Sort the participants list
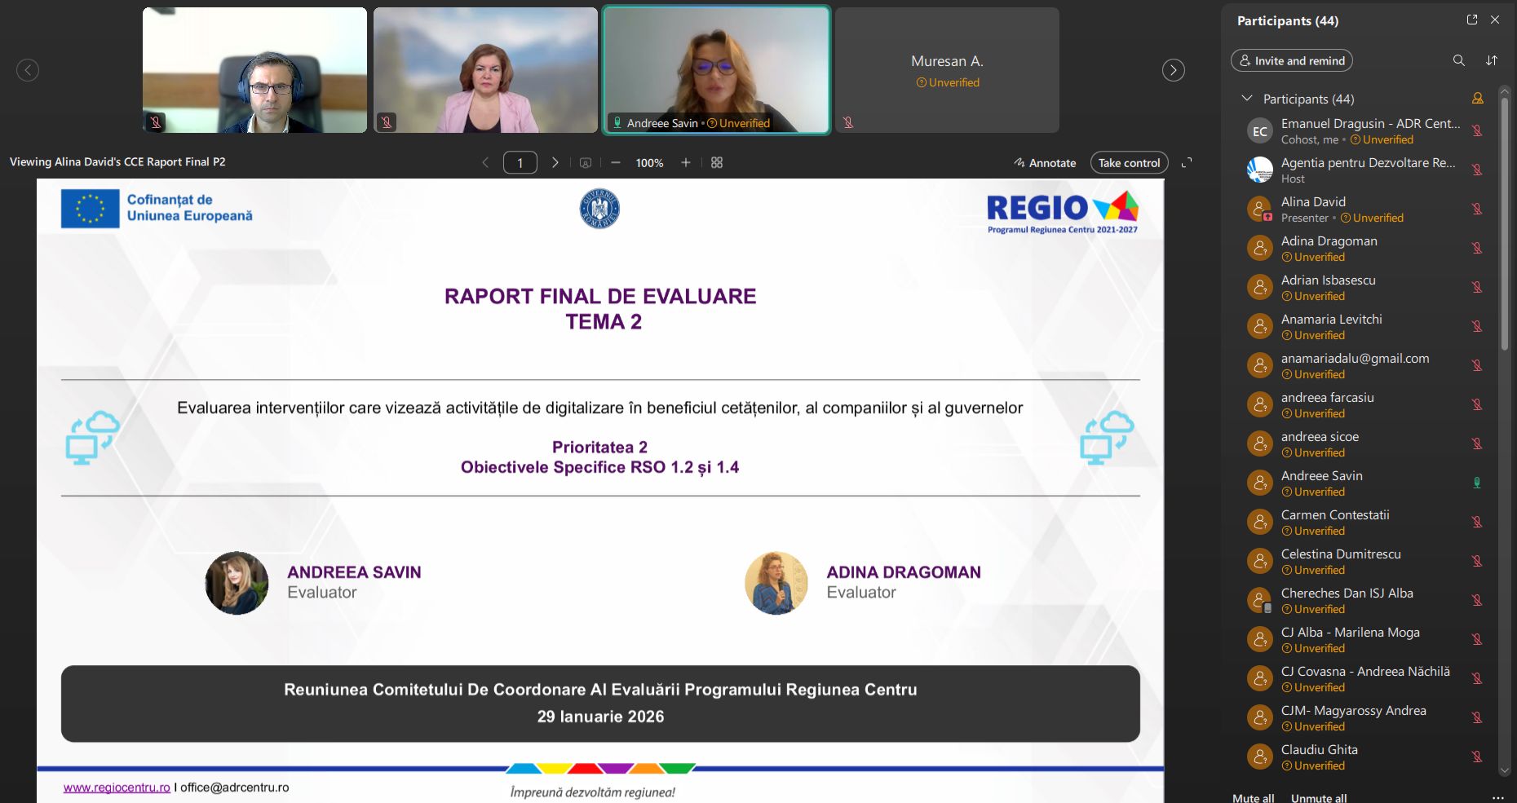The width and height of the screenshot is (1517, 803). pyautogui.click(x=1491, y=60)
